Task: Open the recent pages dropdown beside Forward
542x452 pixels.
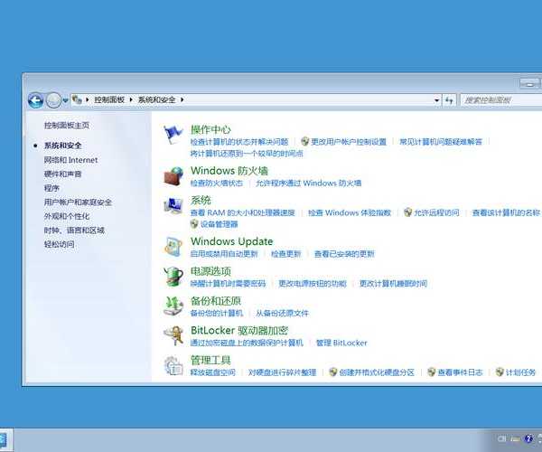Action: coord(65,101)
